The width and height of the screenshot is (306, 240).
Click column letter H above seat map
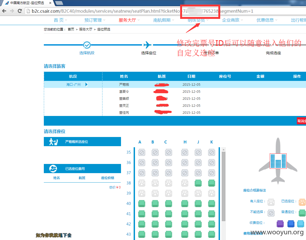click(185, 142)
